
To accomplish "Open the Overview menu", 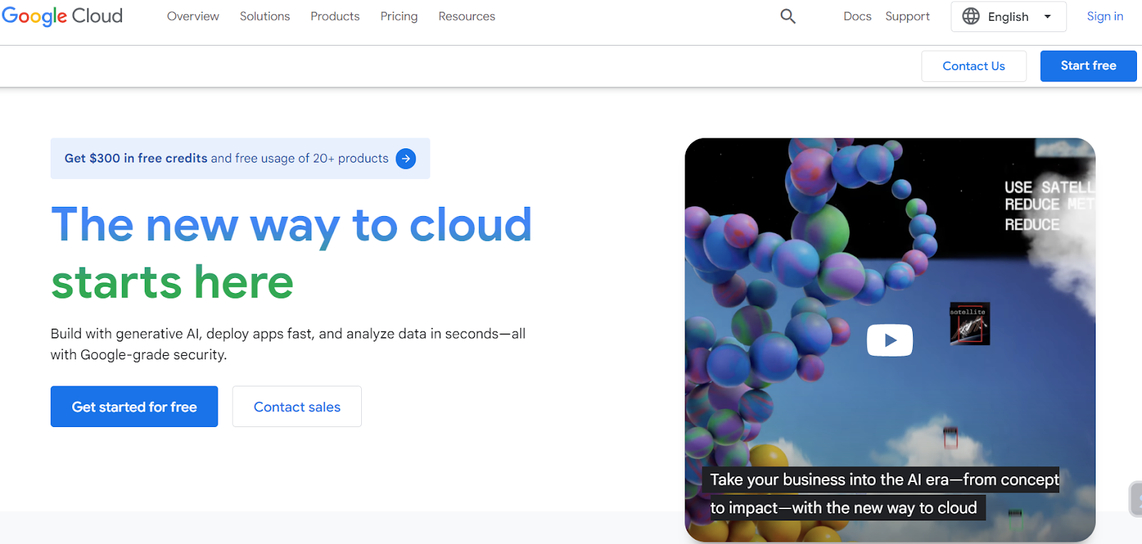I will 193,16.
